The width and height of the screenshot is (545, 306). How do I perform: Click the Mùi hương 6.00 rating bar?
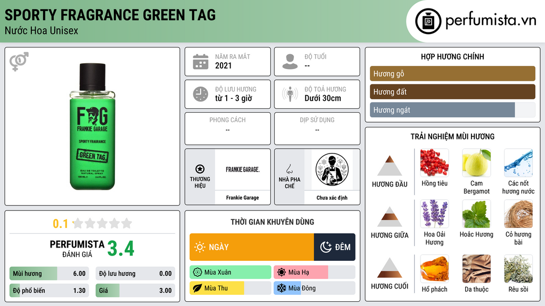tap(49, 274)
